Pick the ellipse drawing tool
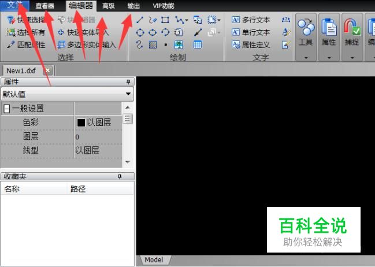 tap(153, 32)
